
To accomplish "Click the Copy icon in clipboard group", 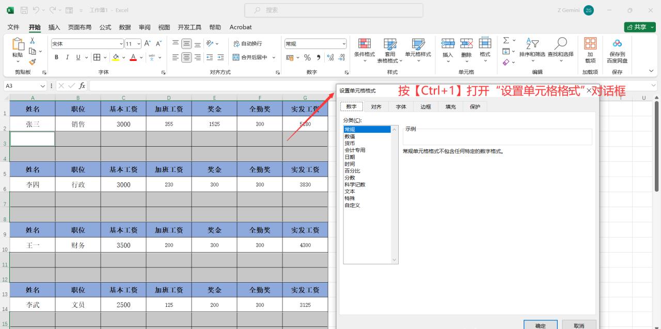I will pos(33,51).
